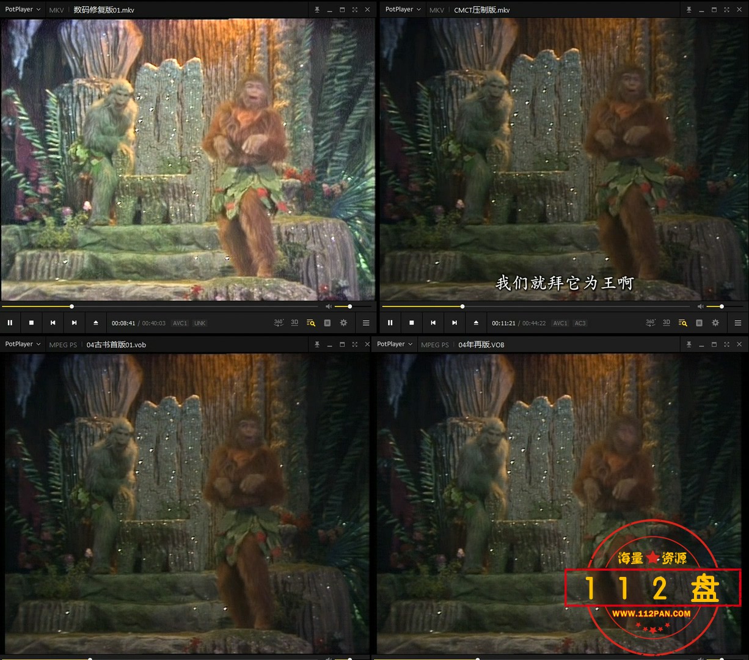Toggle fullscreen in CMCT压制版.mkv window
This screenshot has width=749, height=660.
point(726,10)
